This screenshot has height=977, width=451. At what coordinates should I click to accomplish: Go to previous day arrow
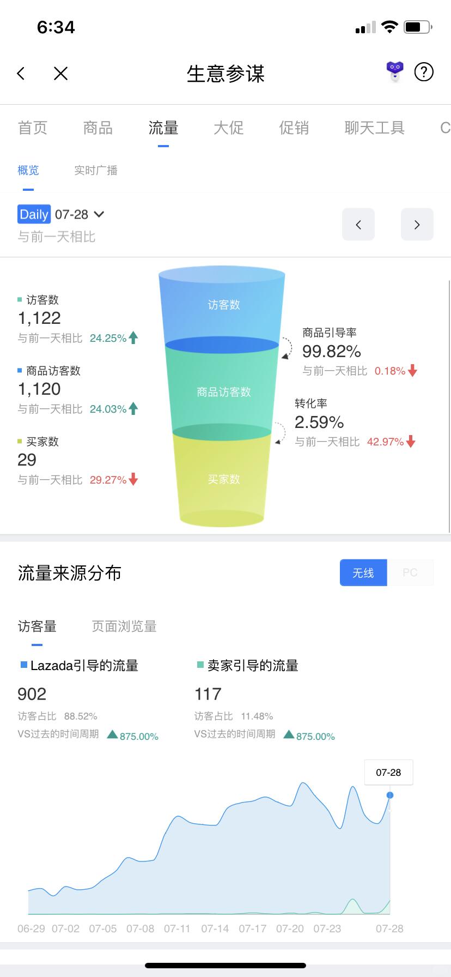[358, 224]
